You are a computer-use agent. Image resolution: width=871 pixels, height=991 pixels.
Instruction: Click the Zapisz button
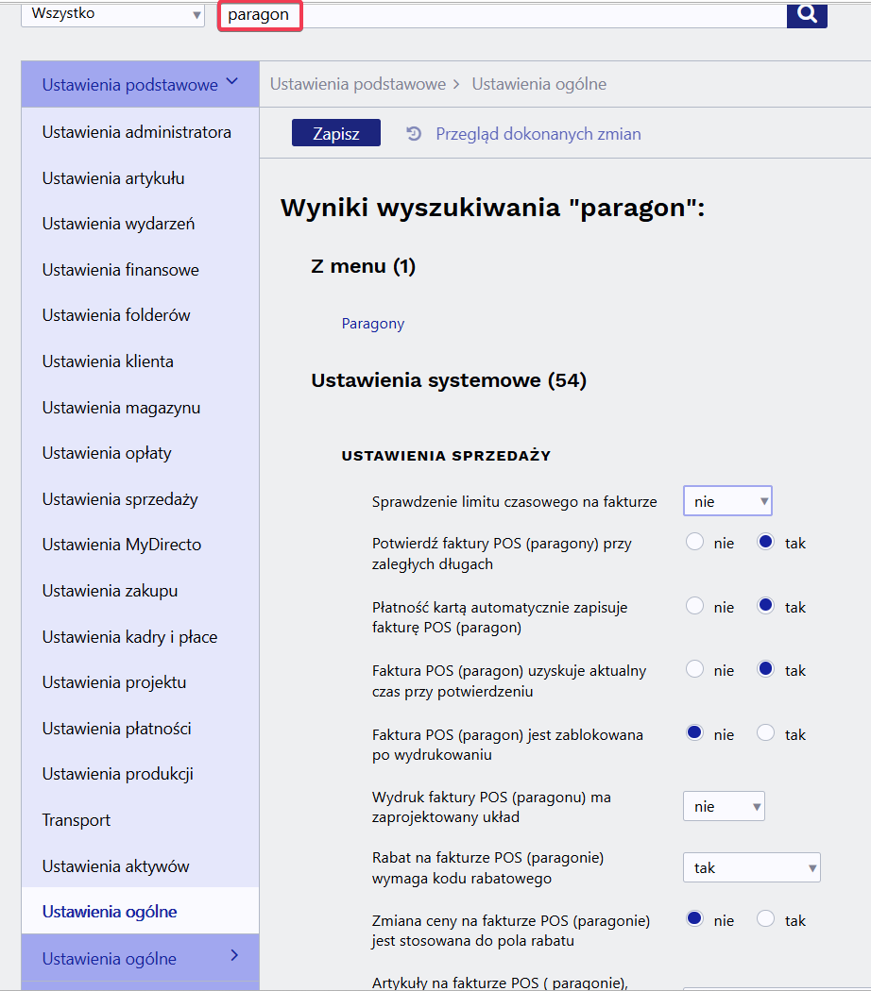click(336, 134)
